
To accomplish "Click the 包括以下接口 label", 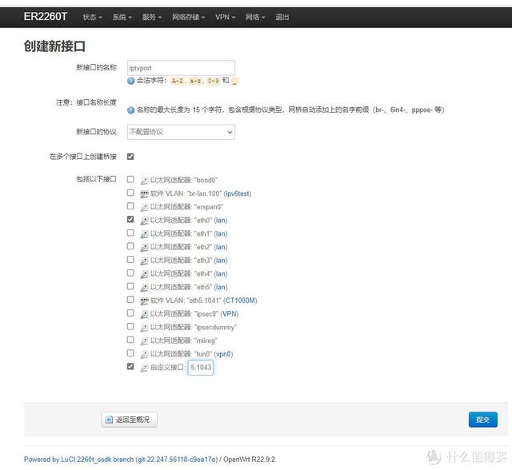I will pos(96,179).
